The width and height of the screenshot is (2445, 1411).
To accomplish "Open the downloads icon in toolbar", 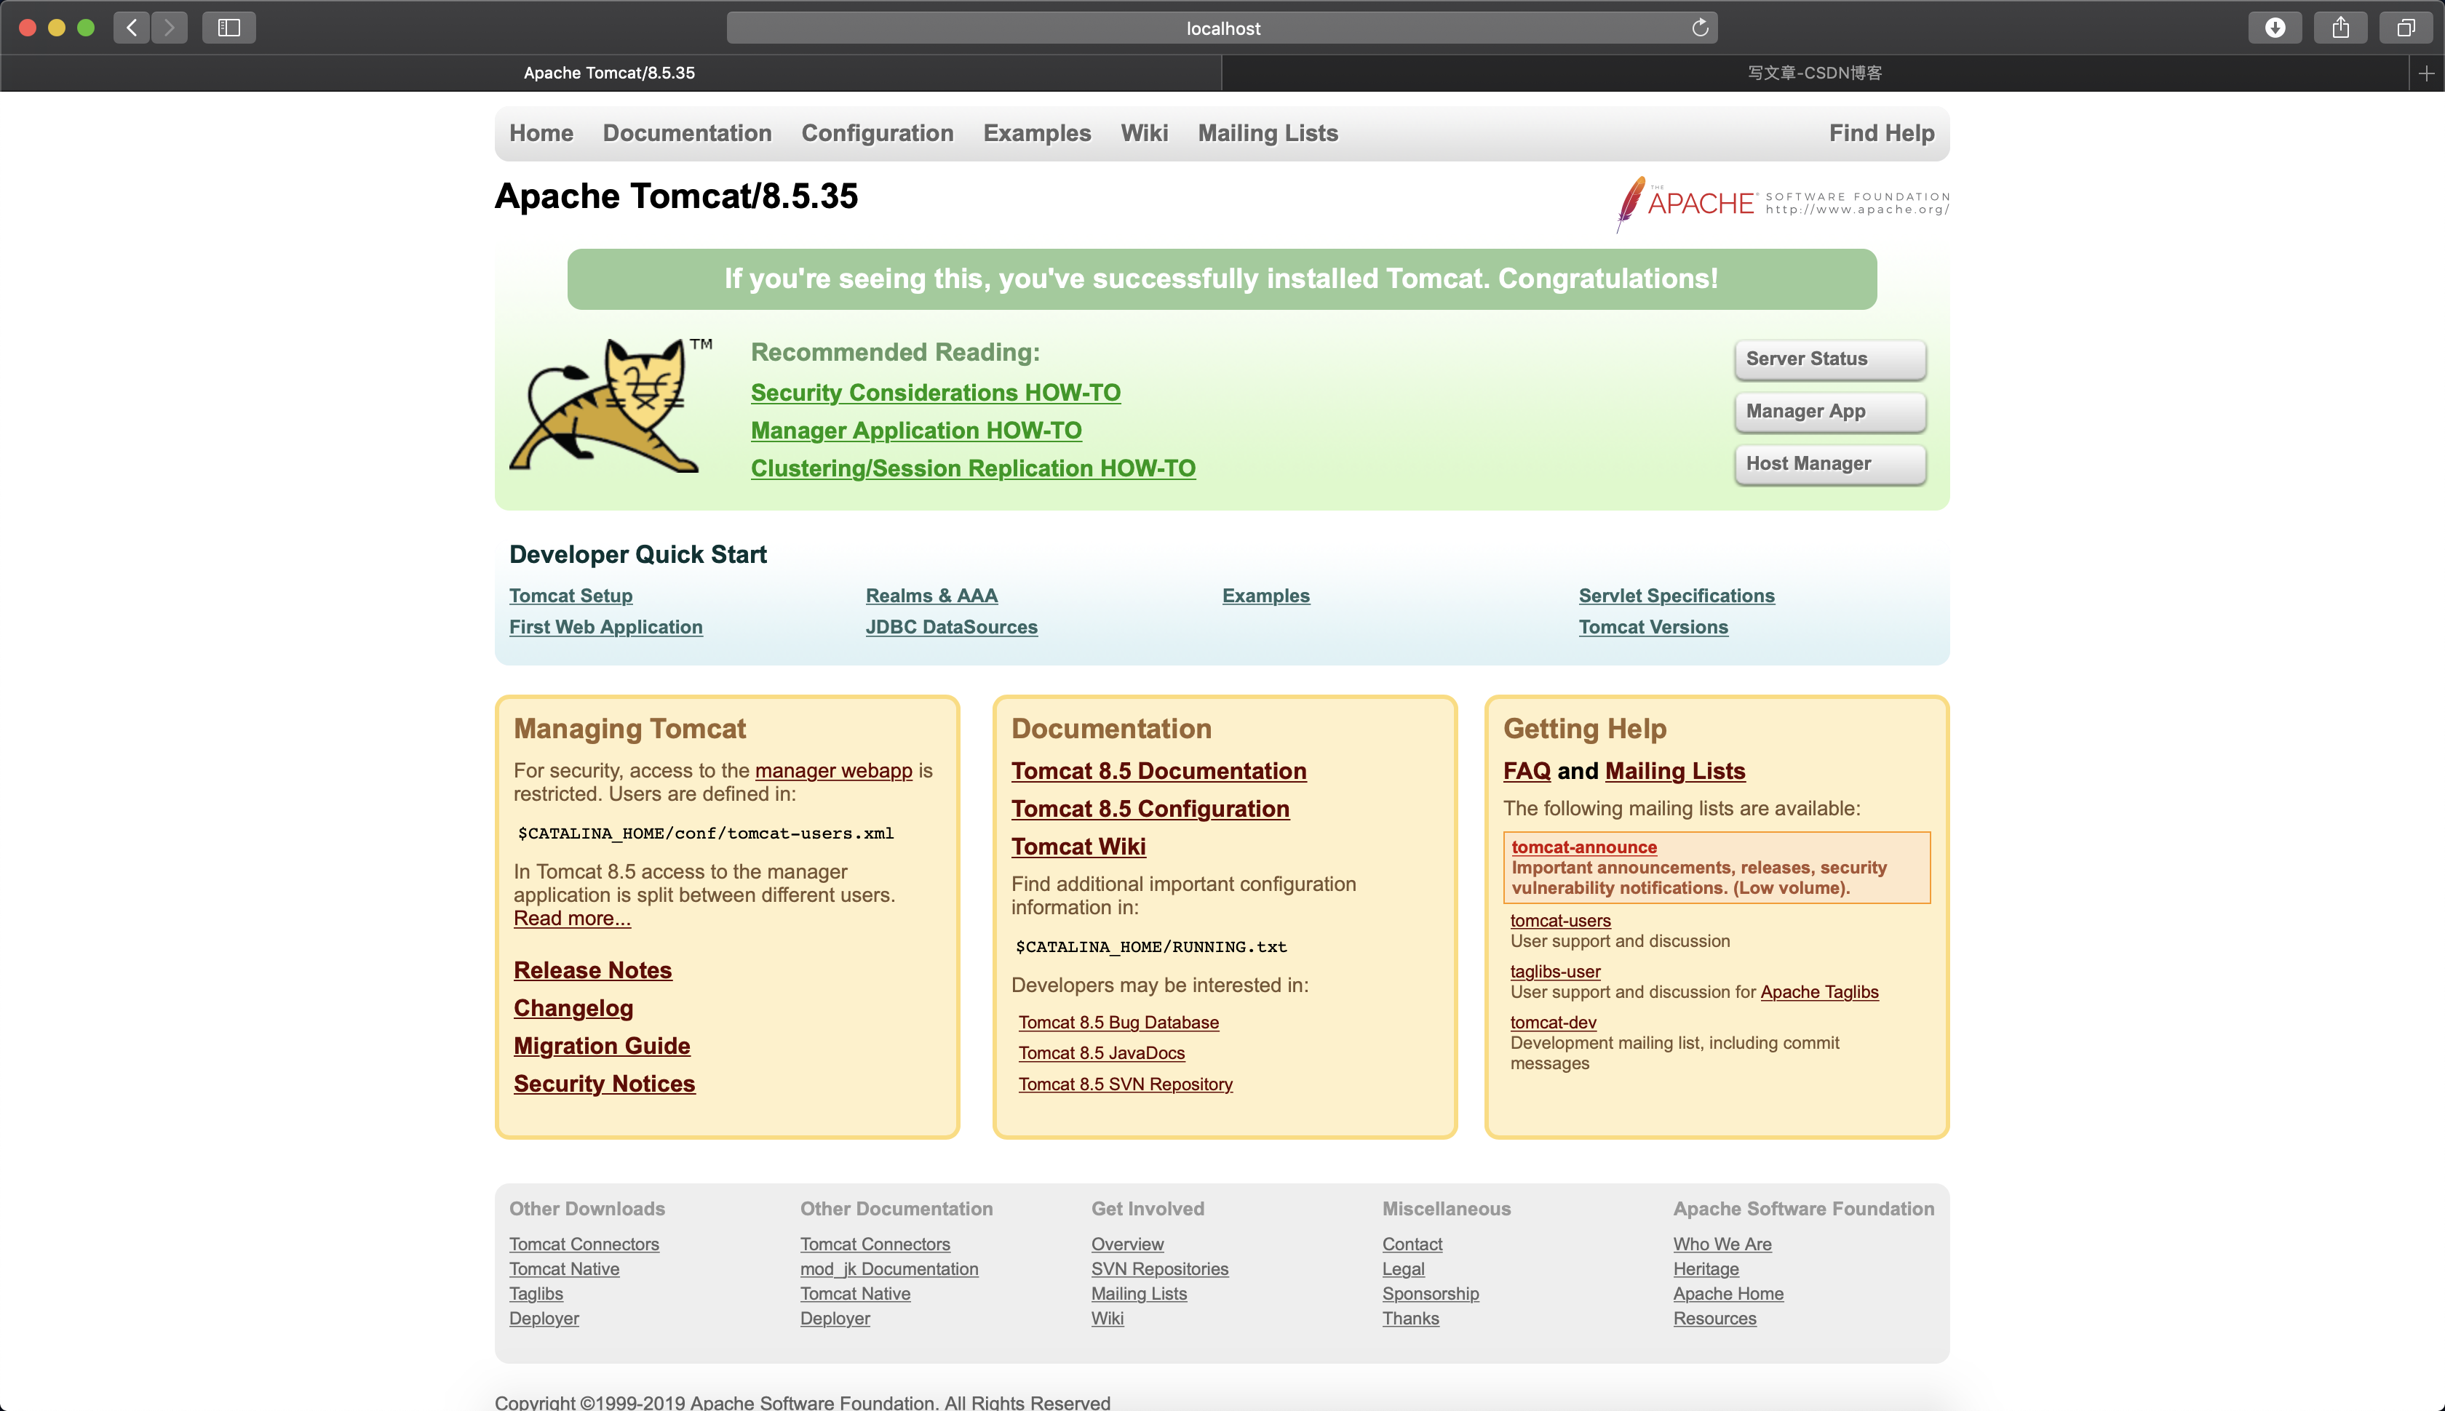I will click(x=2275, y=27).
